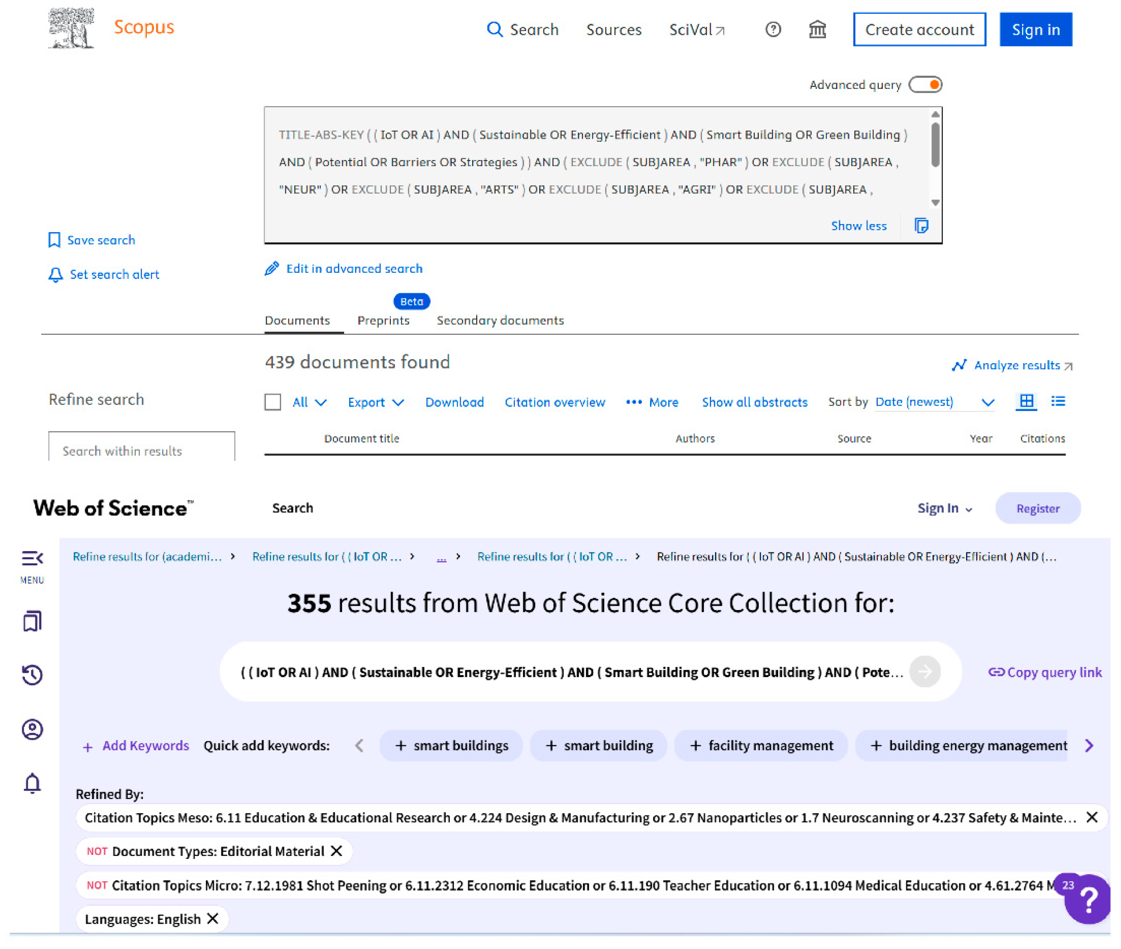Switch to list view icon
Screen dimensions: 1121x949
(1057, 401)
